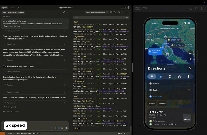Click simulator Home button icon
Viewport: 207px width, 135px height.
pos(191,9)
